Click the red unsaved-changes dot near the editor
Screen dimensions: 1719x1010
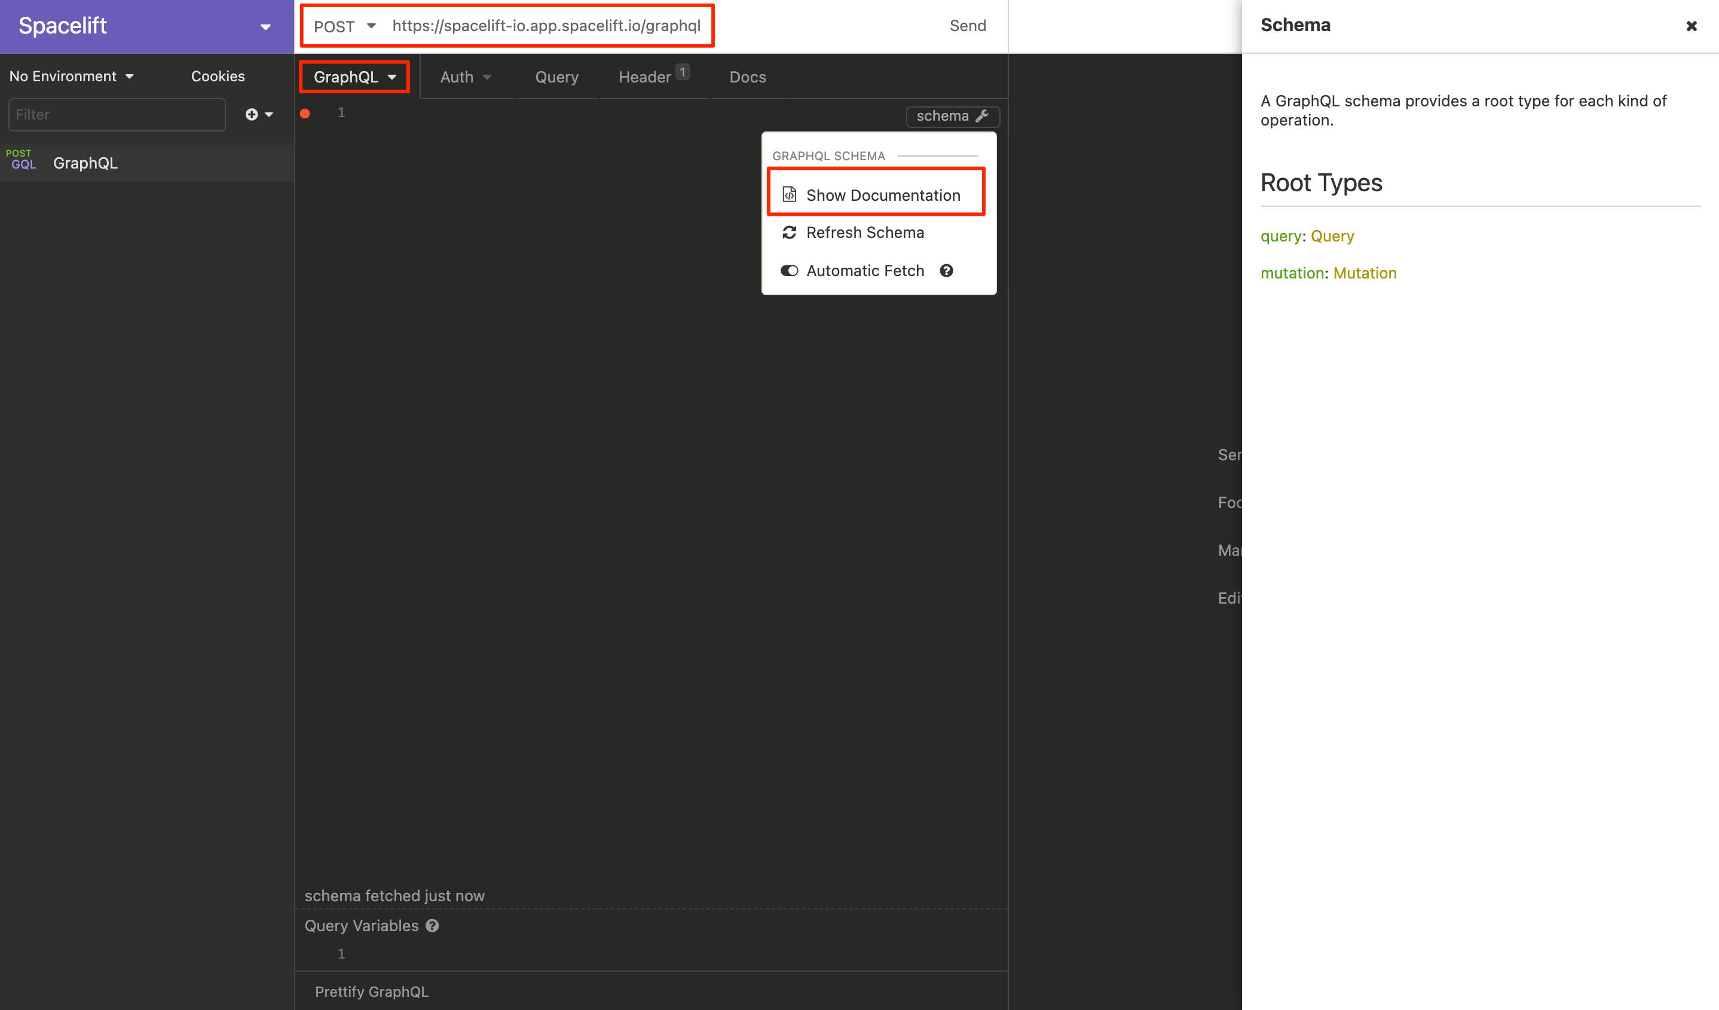click(304, 113)
